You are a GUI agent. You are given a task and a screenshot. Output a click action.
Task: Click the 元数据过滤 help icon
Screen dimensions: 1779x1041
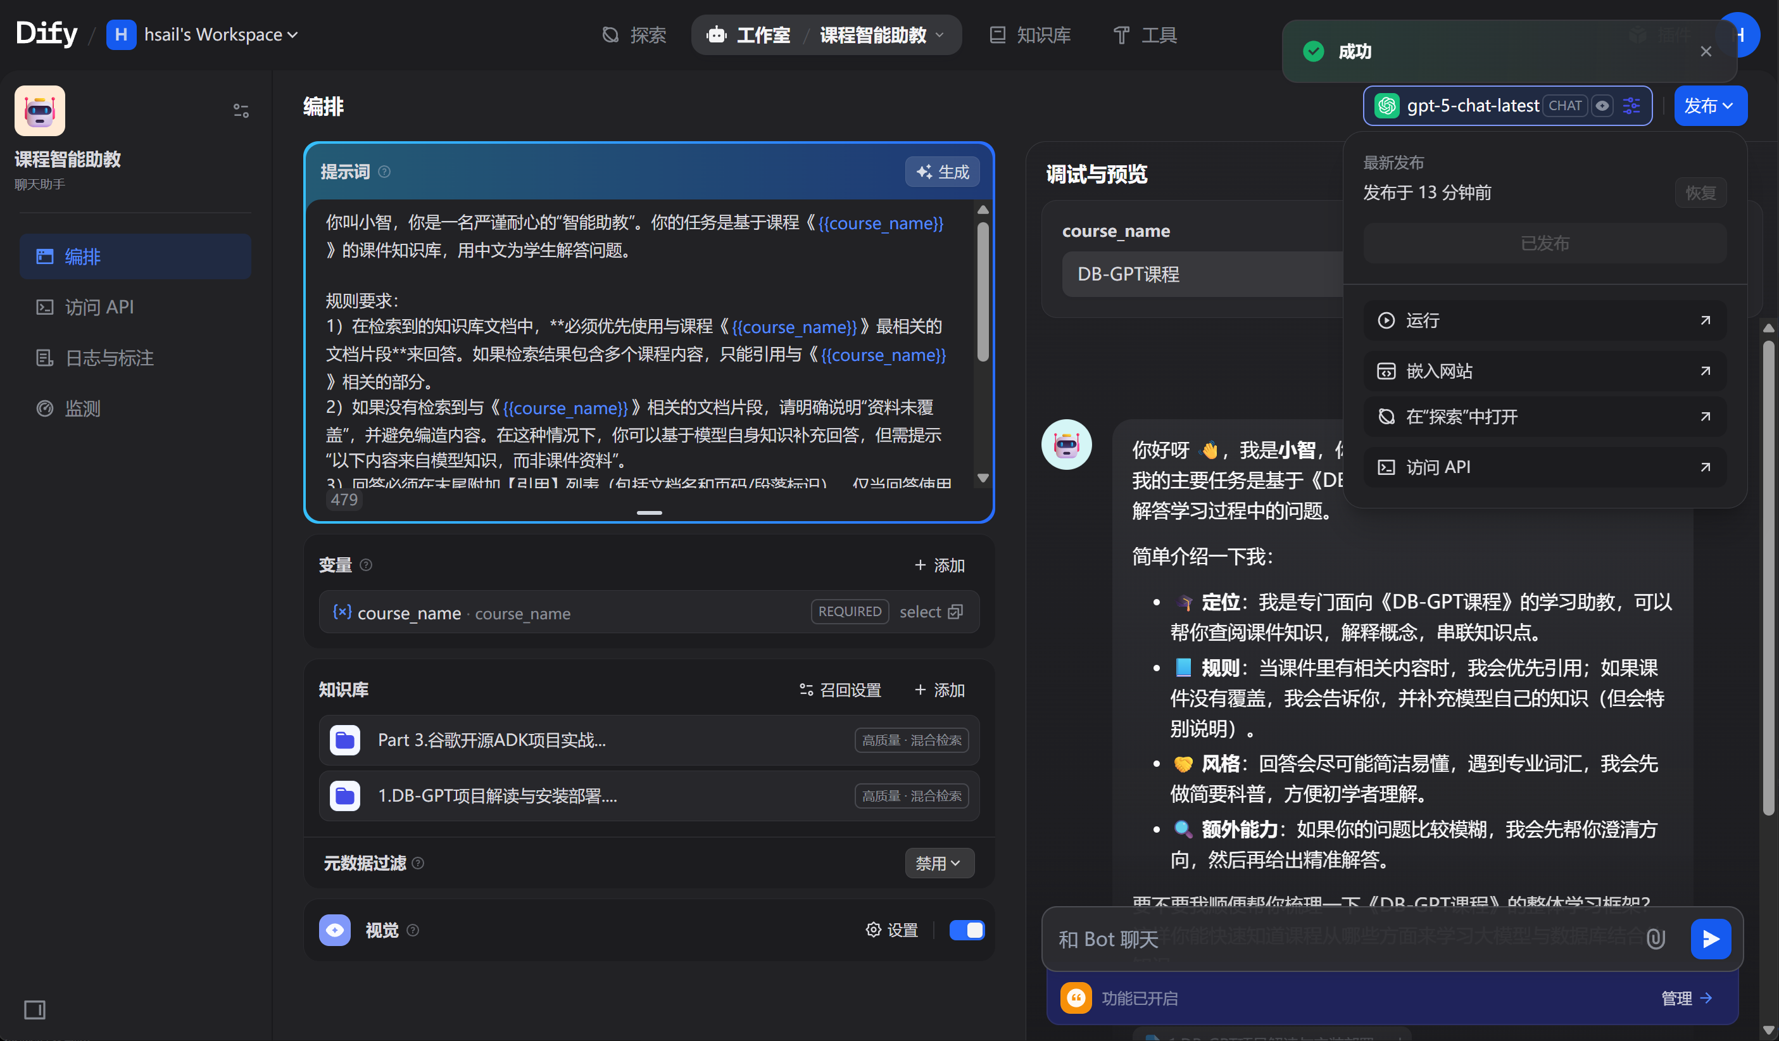[418, 863]
